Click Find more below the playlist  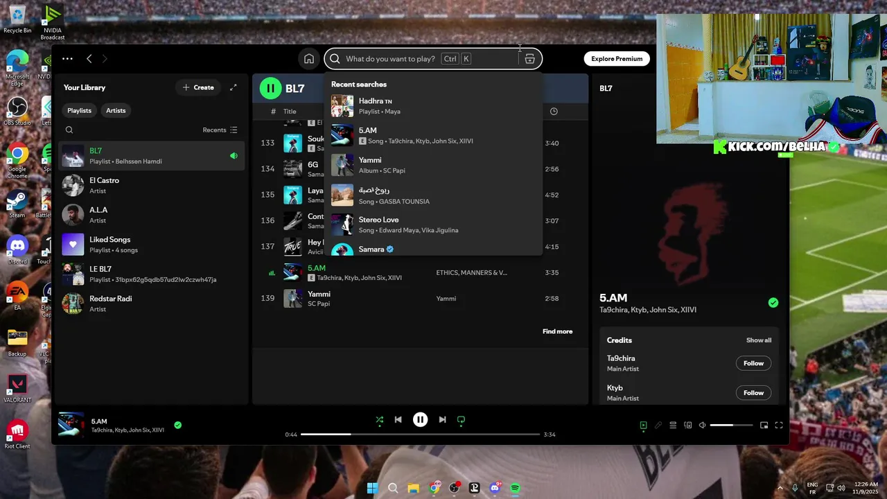coord(557,331)
